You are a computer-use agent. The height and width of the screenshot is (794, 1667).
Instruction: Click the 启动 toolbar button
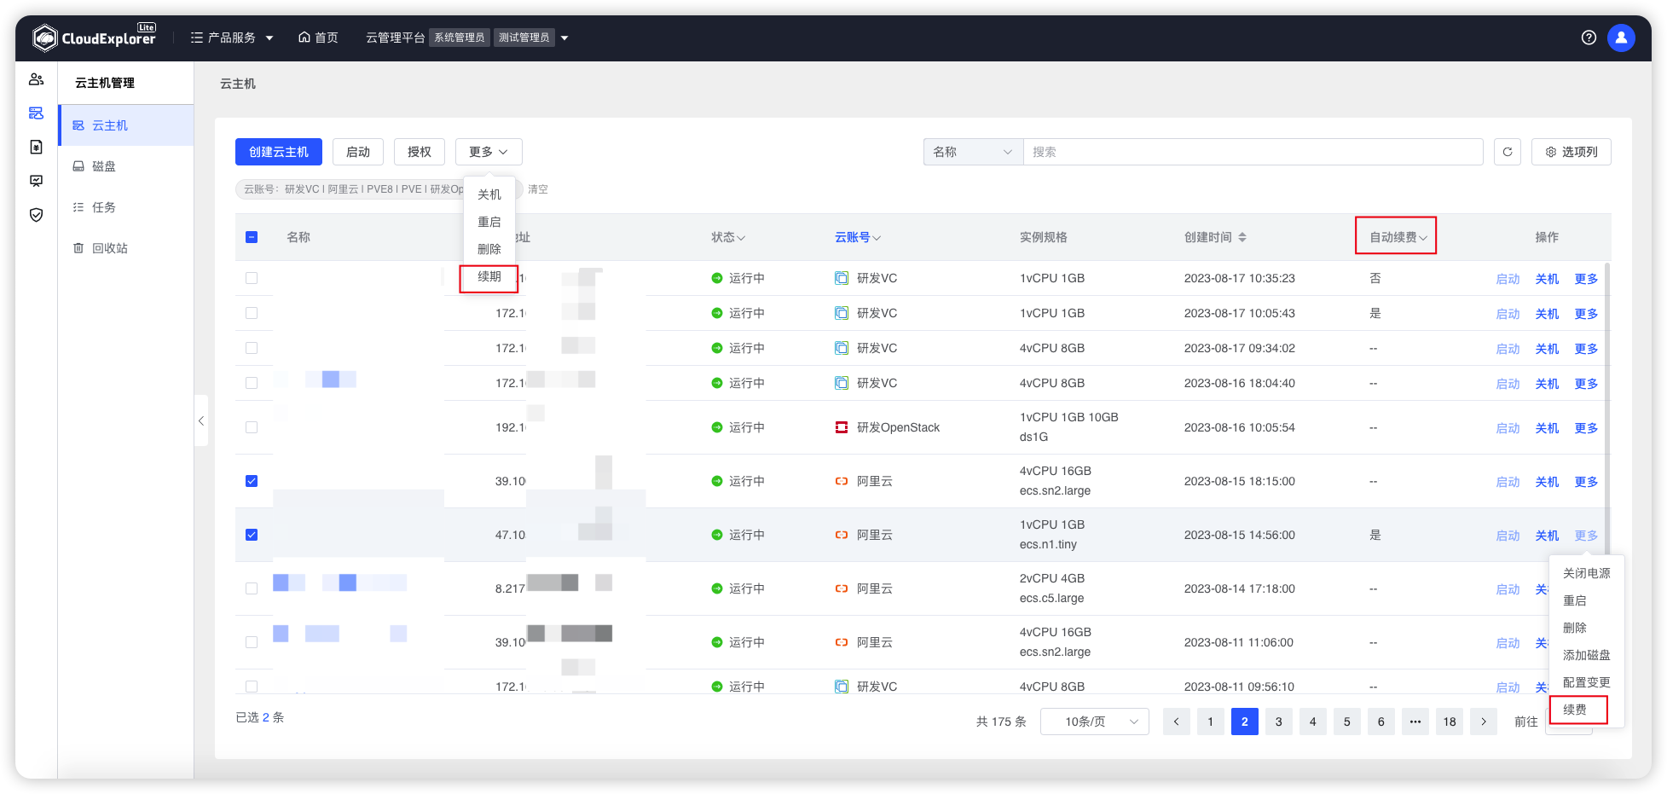click(358, 152)
